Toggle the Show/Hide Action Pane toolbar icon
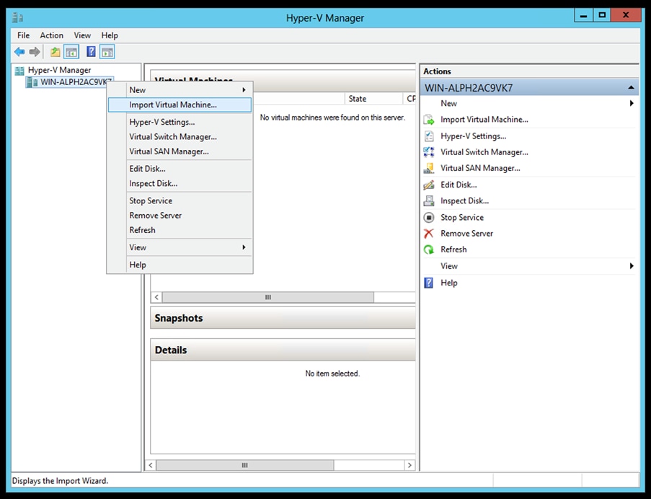This screenshot has width=651, height=499. (107, 52)
